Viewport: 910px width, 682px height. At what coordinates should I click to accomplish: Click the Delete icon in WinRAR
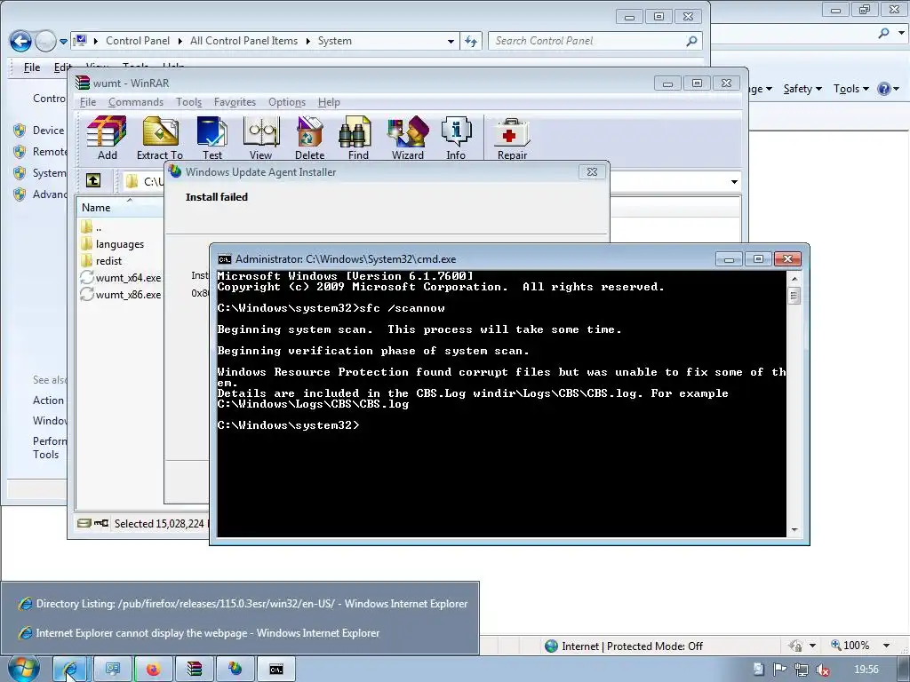(x=309, y=138)
